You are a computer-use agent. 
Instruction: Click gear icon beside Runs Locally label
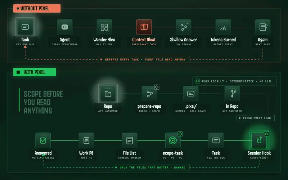pos(197,81)
